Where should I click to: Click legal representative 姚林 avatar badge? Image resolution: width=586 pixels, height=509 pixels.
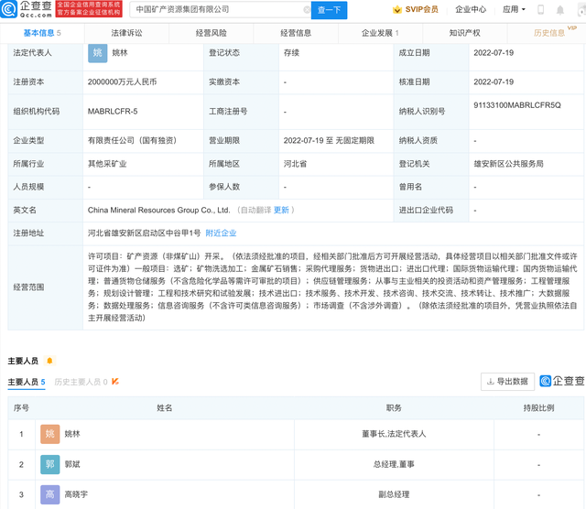(98, 53)
